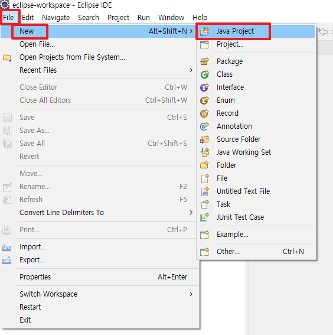Click the Save All icon

point(7,144)
